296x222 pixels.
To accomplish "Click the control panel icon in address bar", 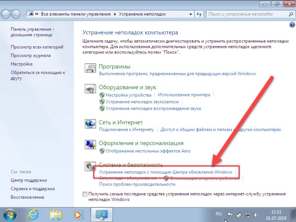I will (x=30, y=14).
